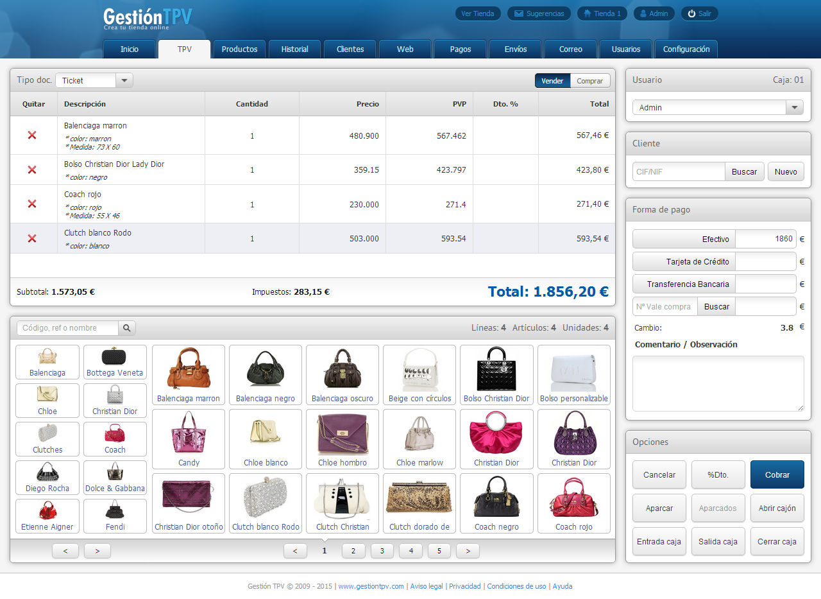The width and height of the screenshot is (821, 599).
Task: Delete the Coach rojo ticket line
Action: [x=32, y=204]
